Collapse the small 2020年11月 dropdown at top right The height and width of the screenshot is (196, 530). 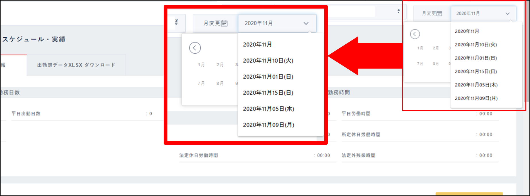pos(507,14)
